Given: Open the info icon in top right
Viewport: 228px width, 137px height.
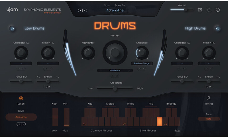Looking at the screenshot, I should (218, 10).
